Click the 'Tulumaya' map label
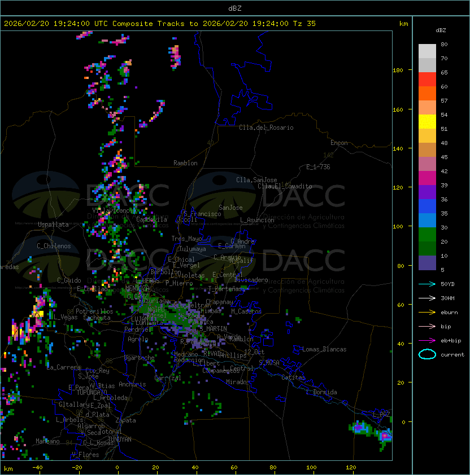Screen dimensions: 470x475 [x=193, y=249]
